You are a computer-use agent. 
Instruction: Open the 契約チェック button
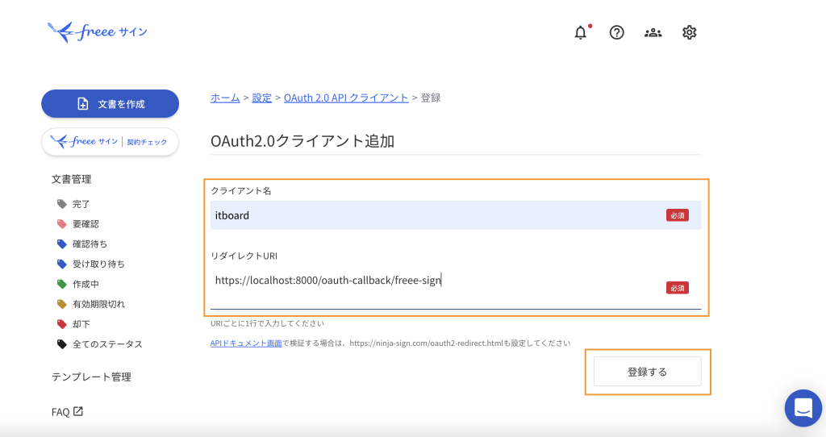tap(110, 142)
